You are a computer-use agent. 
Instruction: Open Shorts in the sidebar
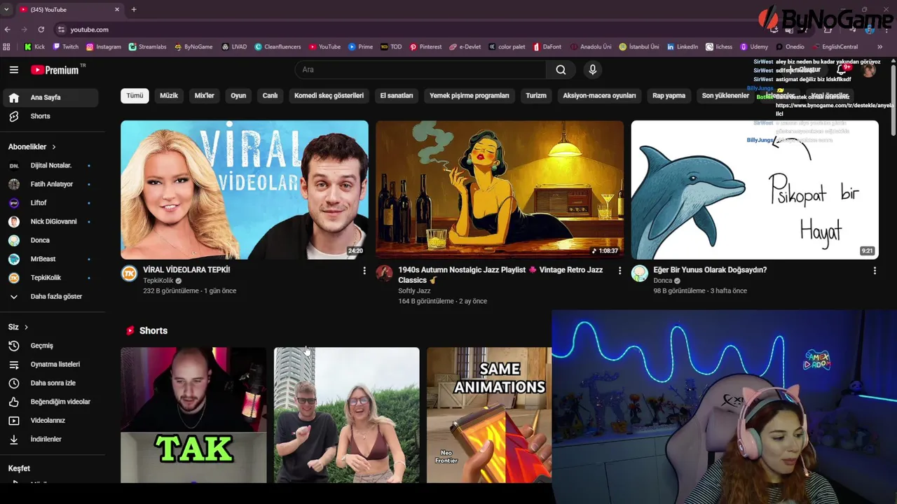50,116
